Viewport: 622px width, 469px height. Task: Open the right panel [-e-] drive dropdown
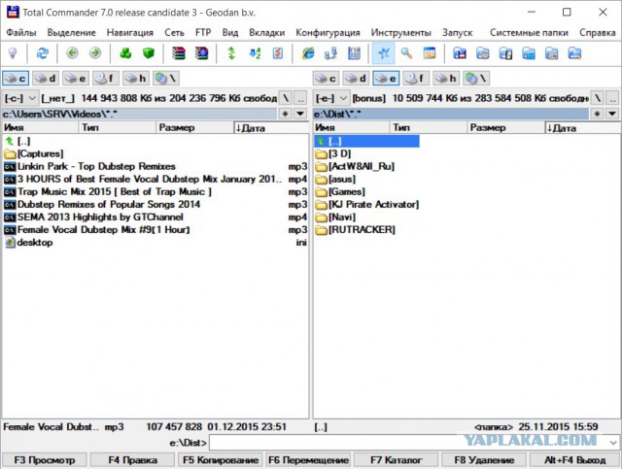click(x=331, y=97)
